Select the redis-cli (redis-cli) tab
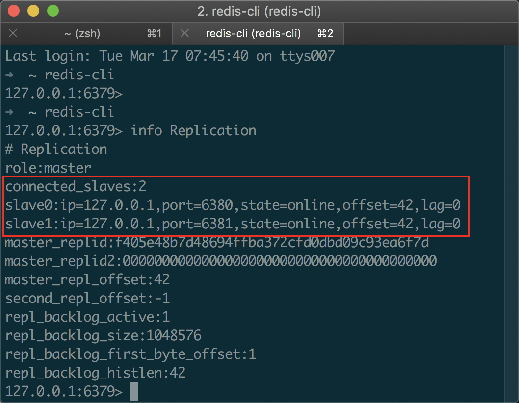Screen dimensions: 519x403 [x=258, y=34]
